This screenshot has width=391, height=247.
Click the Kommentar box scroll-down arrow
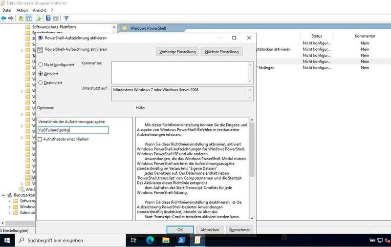coord(250,81)
